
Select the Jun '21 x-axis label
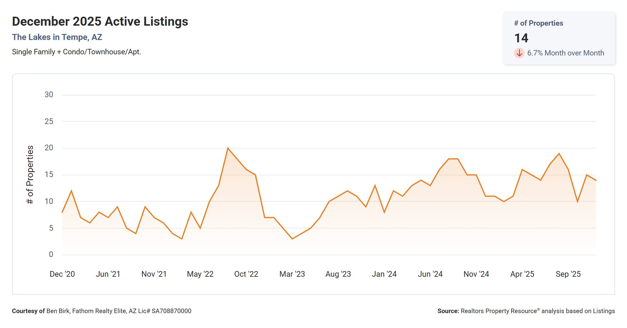click(x=108, y=274)
